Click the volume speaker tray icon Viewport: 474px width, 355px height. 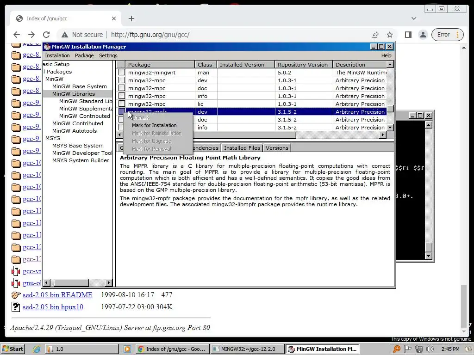coord(430,349)
